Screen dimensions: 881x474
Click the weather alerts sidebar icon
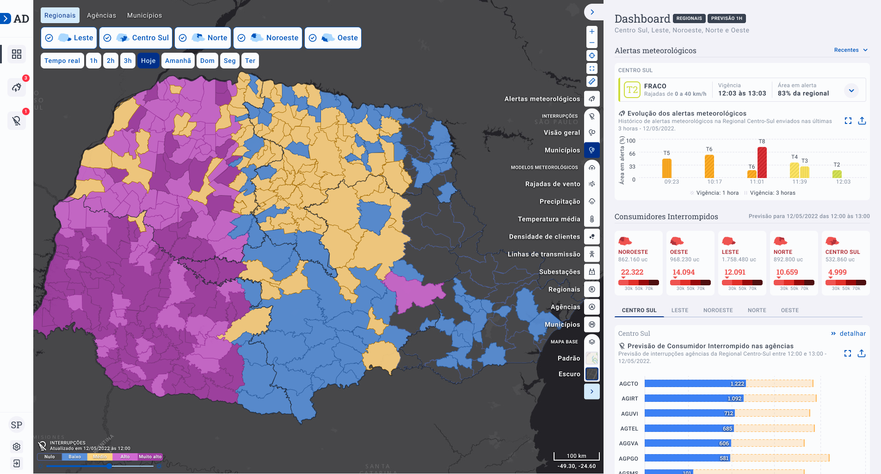pyautogui.click(x=17, y=87)
